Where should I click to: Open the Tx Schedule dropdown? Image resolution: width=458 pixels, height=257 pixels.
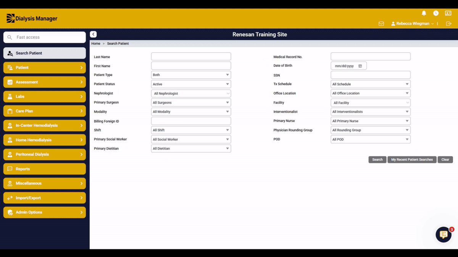[371, 84]
